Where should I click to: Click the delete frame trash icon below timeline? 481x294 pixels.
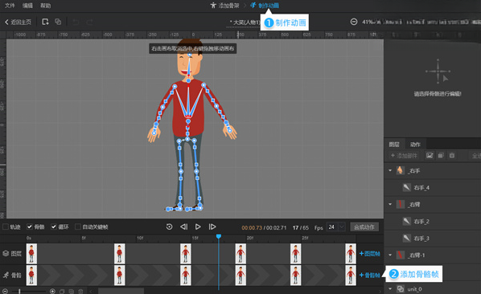pos(80,292)
